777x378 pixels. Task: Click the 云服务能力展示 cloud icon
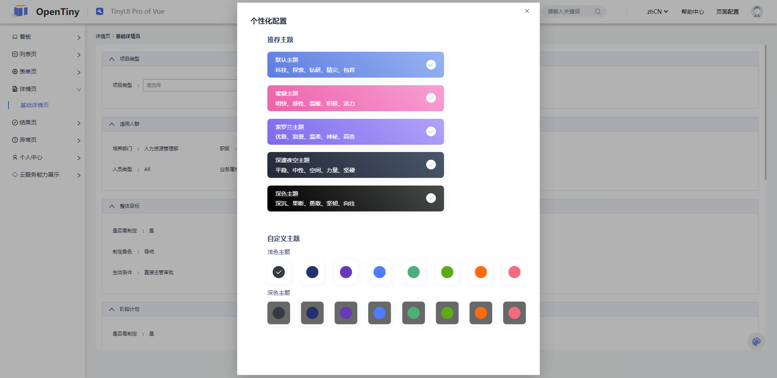15,175
